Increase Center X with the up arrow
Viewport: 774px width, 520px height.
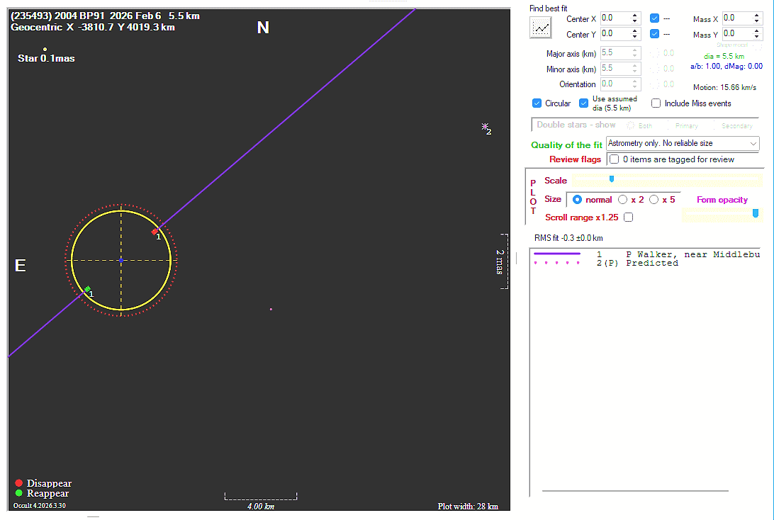[635, 15]
